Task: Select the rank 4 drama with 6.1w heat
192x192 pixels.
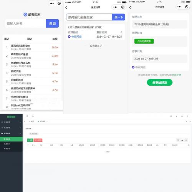Action: [32, 73]
